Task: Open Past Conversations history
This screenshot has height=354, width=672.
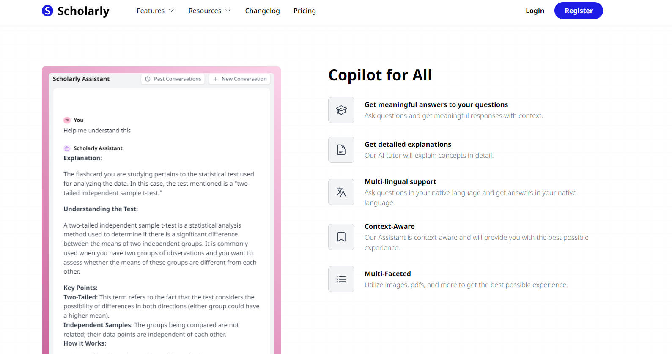Action: tap(173, 79)
